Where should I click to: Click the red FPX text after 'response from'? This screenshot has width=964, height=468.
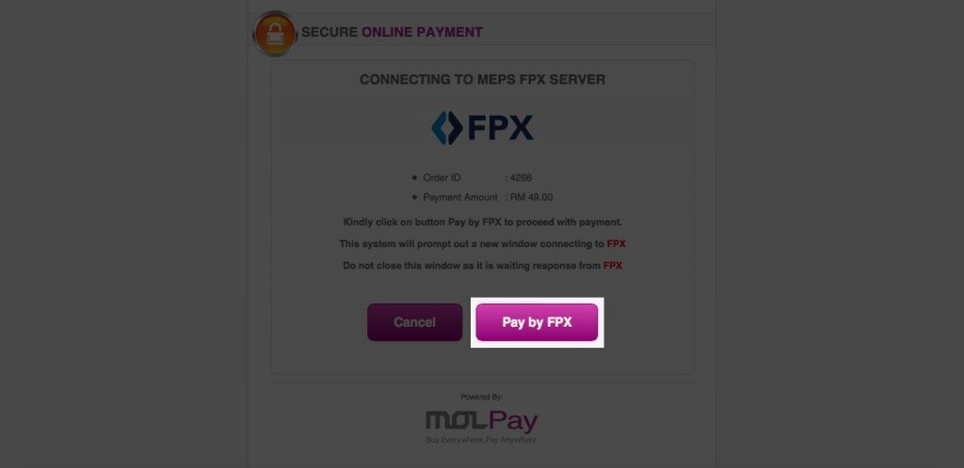click(612, 266)
